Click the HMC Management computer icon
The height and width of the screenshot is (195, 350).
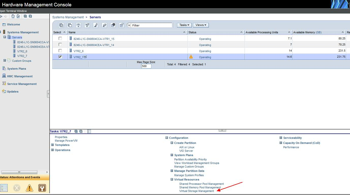(4, 76)
